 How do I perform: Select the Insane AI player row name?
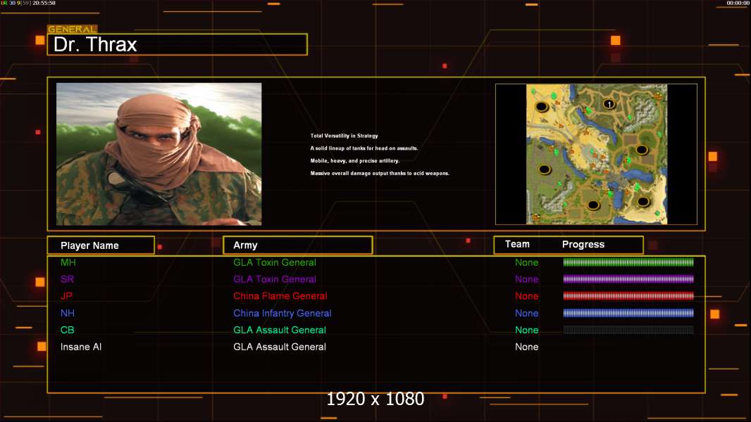[81, 347]
